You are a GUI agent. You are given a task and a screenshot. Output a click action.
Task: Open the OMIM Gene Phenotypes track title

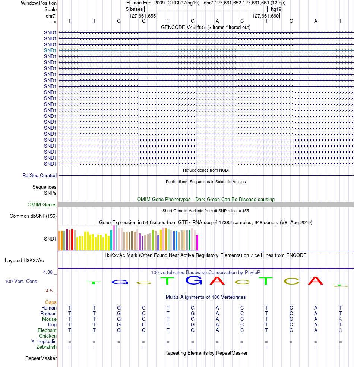pyautogui.click(x=206, y=199)
